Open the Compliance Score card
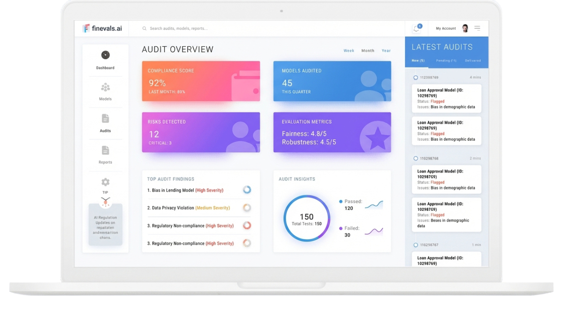The height and width of the screenshot is (314, 563). [x=201, y=81]
